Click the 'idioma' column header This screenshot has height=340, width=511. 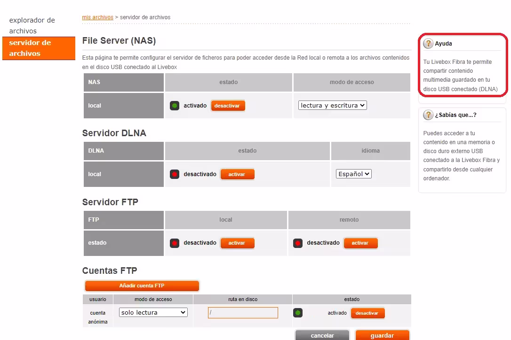[370, 151]
